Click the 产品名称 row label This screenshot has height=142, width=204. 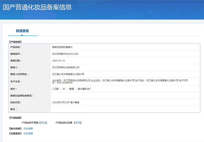[16, 47]
